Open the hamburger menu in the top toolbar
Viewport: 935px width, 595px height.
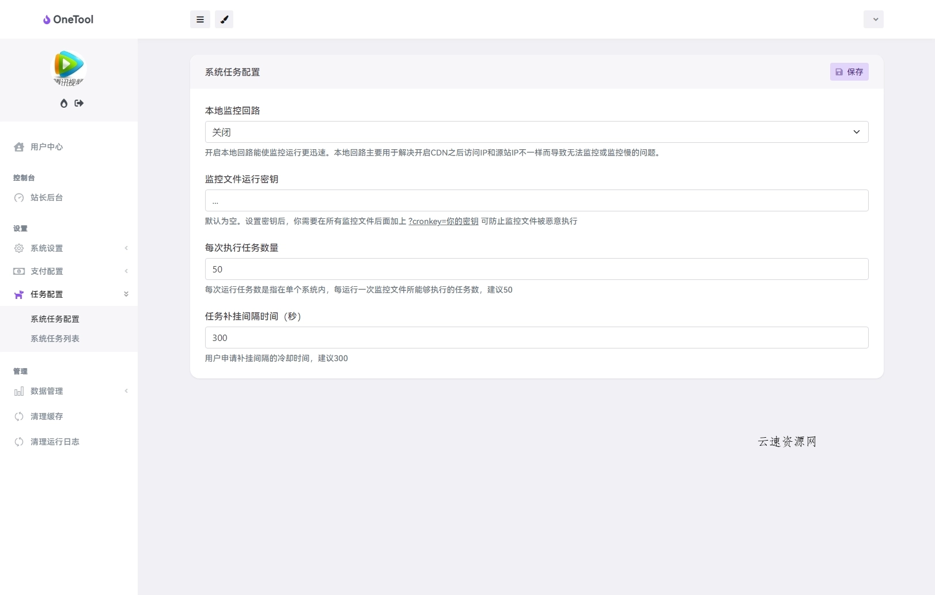tap(200, 19)
